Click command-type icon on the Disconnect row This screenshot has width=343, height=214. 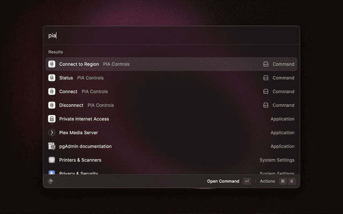click(265, 105)
